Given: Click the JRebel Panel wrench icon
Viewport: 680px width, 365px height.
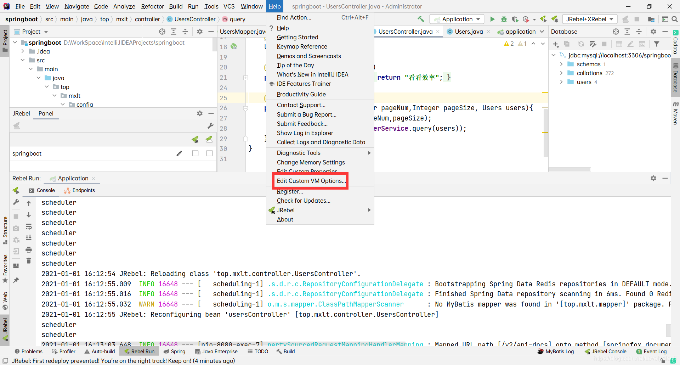Looking at the screenshot, I should click(210, 126).
